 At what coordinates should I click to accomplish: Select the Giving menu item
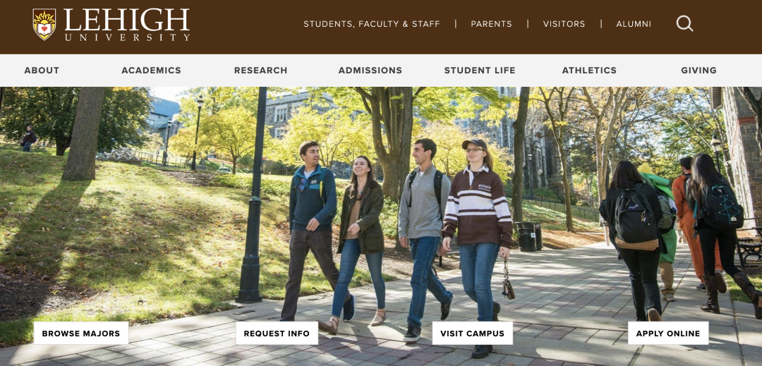[x=698, y=71]
